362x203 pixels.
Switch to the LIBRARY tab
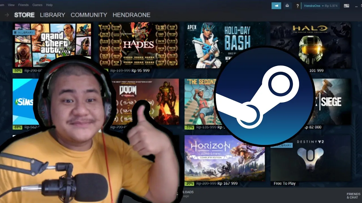point(52,15)
